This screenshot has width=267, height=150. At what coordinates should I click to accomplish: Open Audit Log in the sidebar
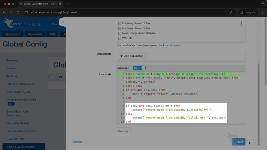[x=12, y=76]
